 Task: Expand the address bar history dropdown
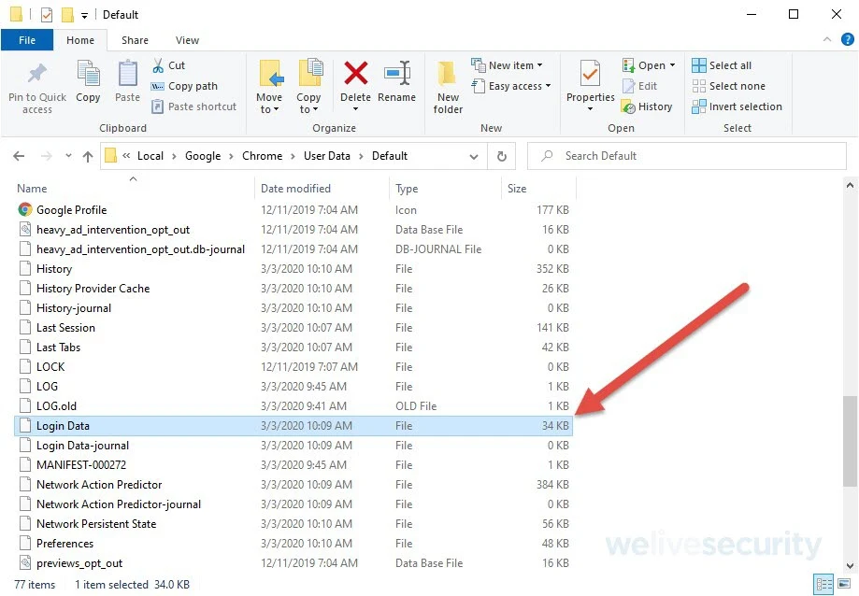pyautogui.click(x=474, y=157)
